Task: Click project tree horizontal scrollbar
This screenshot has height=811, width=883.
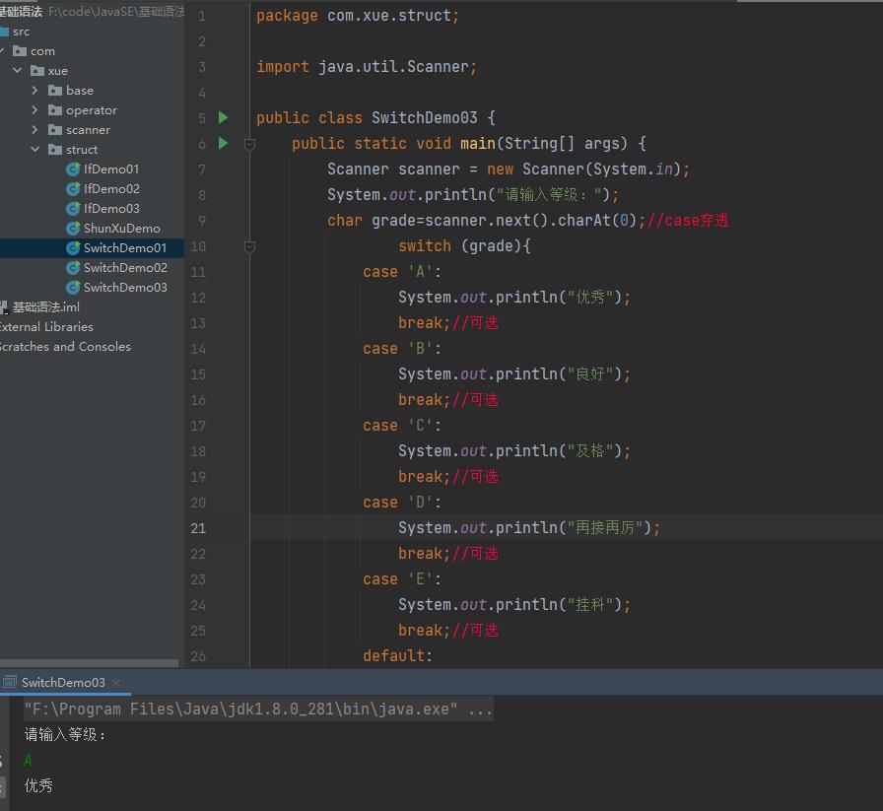Action: pos(89,663)
